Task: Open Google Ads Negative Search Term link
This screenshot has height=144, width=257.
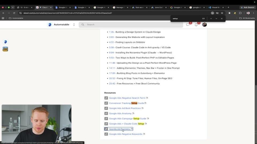Action: pos(127,98)
